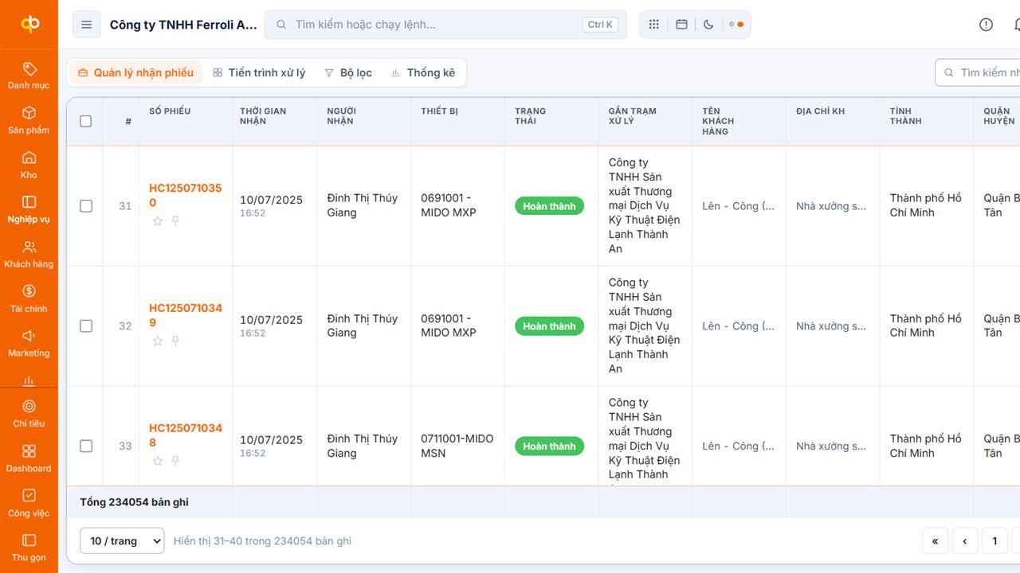Go to the previous page
Viewport: 1020px width, 573px height.
pyautogui.click(x=965, y=541)
